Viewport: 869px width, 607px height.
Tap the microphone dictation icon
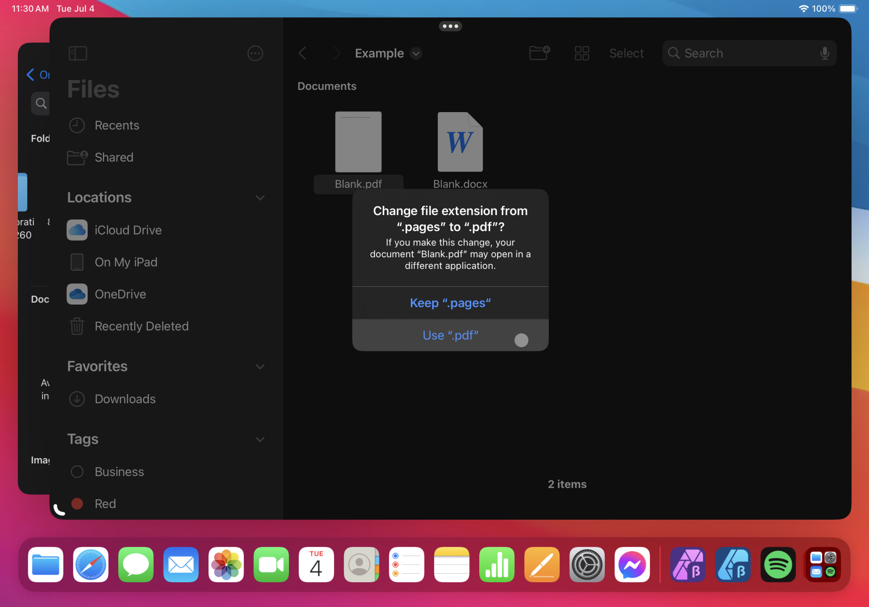[x=824, y=53]
